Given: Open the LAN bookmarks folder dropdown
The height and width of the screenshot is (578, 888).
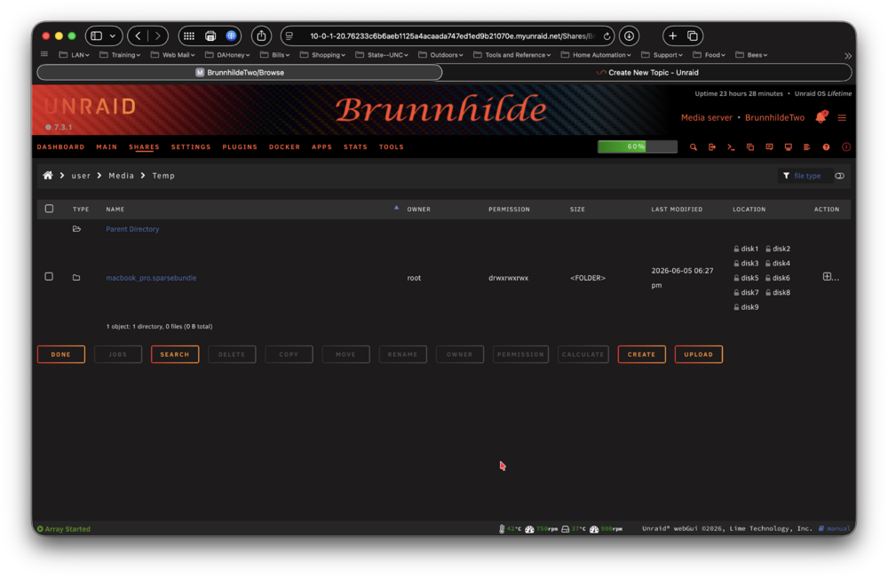Looking at the screenshot, I should [x=75, y=55].
